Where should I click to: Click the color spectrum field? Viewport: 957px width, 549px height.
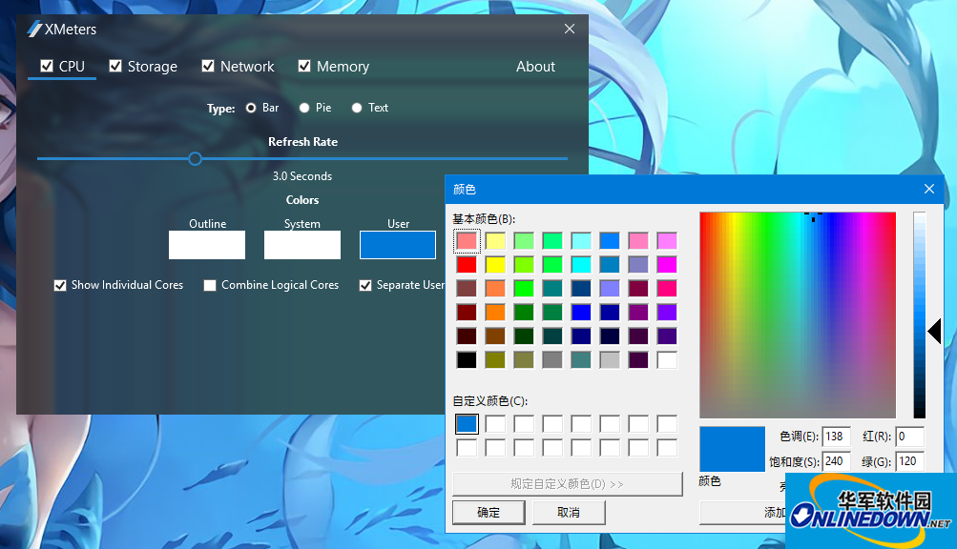tap(798, 315)
